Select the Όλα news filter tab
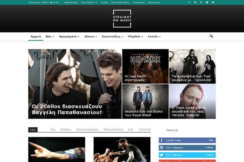The height and width of the screenshot is (162, 244). 53,130
